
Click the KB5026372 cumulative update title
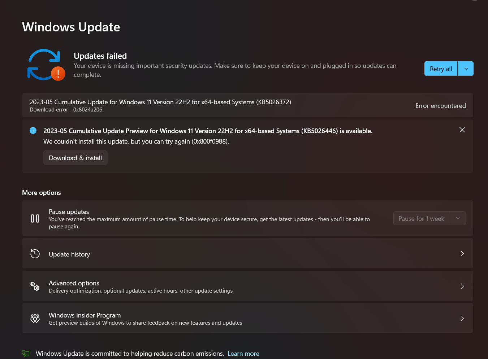point(160,102)
